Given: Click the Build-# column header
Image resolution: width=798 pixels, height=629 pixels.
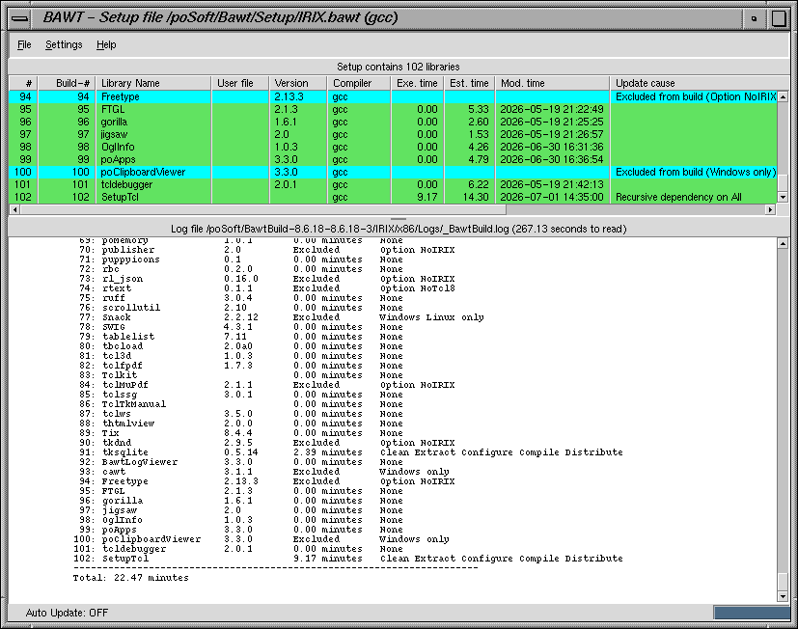Looking at the screenshot, I should pyautogui.click(x=67, y=83).
